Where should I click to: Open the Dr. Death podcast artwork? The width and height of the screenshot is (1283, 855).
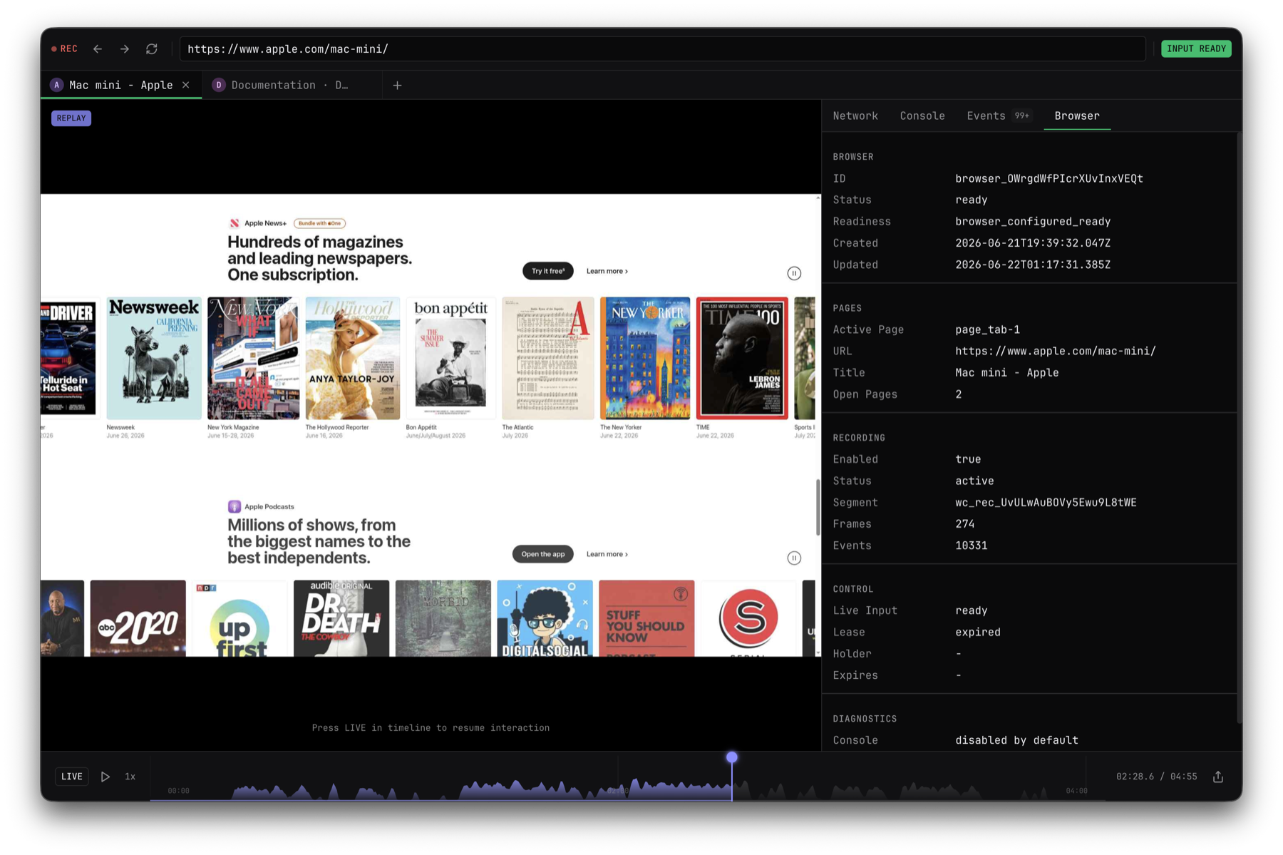pos(341,618)
